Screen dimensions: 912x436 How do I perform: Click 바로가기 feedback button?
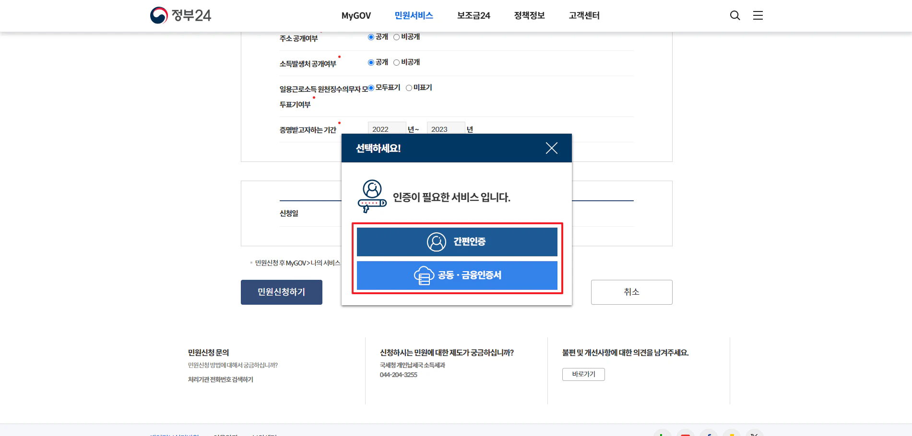(583, 374)
